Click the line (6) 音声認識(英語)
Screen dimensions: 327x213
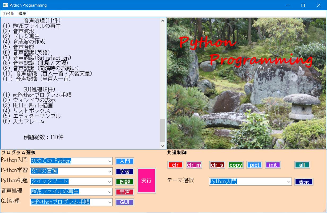coord(26,52)
